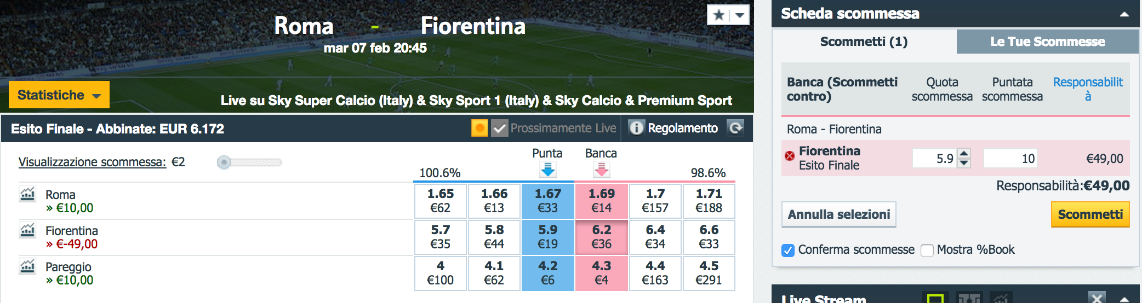Click the refresh market icon

coord(735,128)
